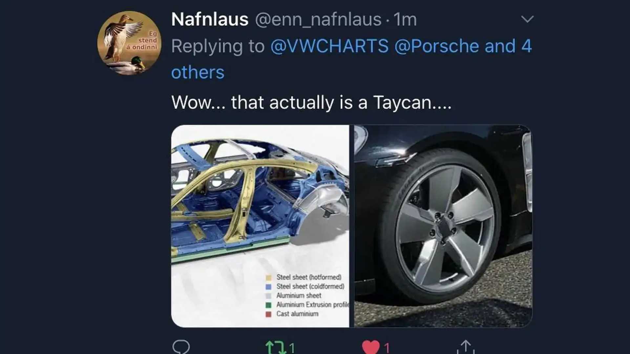Viewport: 630px width, 354px height.
Task: Open the @enn_nafnlaus handle
Action: click(318, 19)
